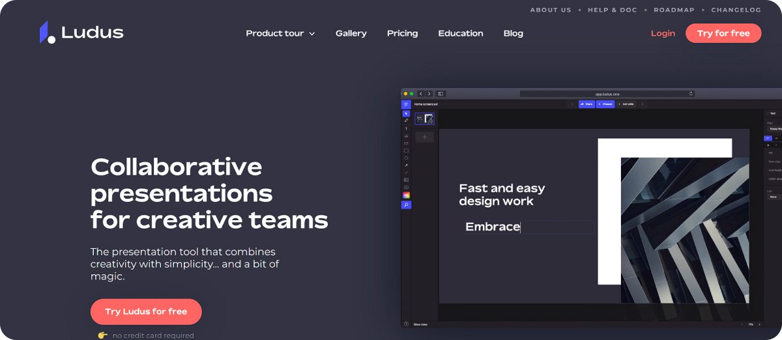Click the search magnifier icon in toolbar

pos(406,205)
